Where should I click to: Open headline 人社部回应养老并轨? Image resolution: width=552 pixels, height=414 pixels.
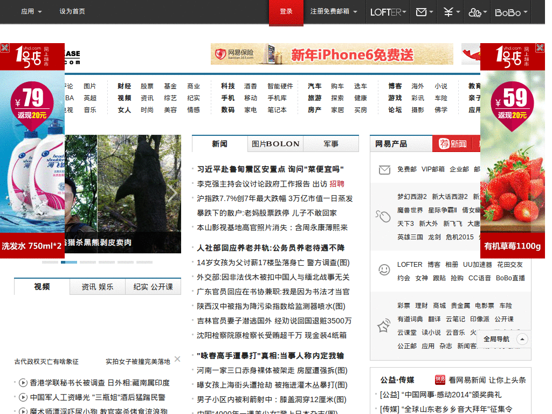[271, 248]
